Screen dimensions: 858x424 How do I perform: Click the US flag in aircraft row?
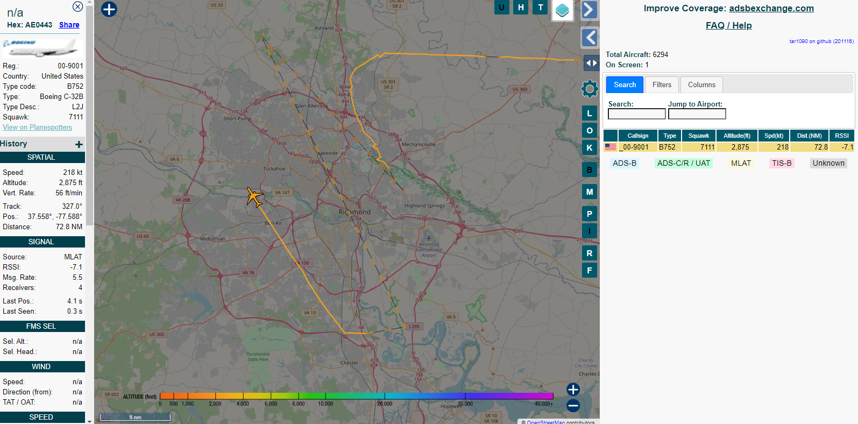(611, 147)
